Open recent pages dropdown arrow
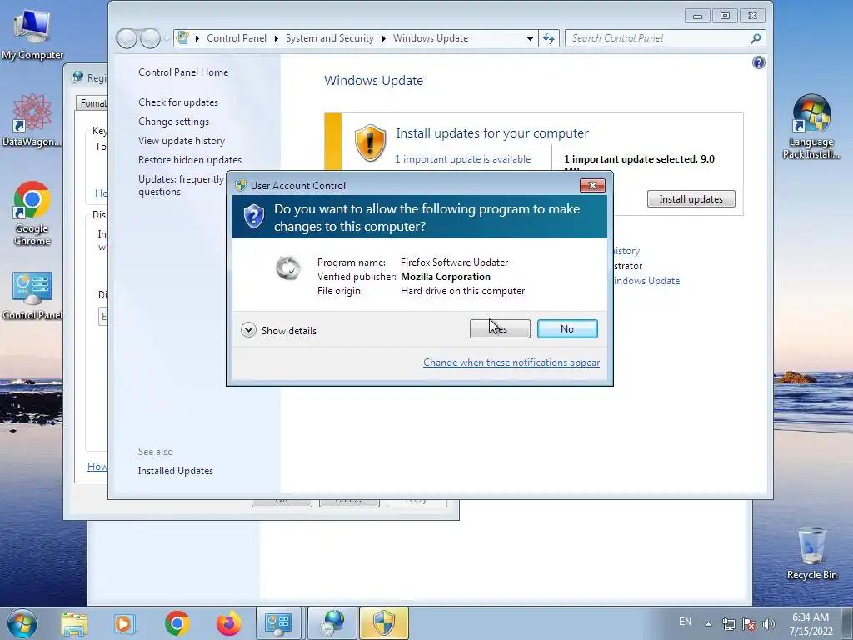This screenshot has height=640, width=853. [x=167, y=38]
